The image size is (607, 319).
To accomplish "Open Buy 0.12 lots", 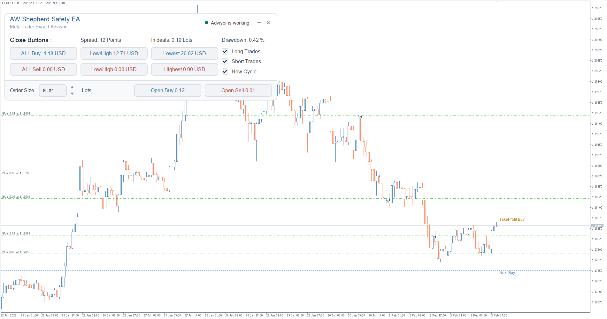I will [168, 90].
